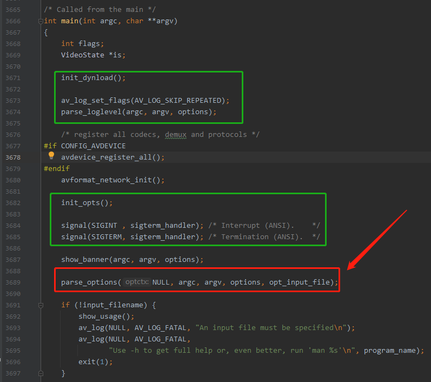Screen dimensions: 431x382
Task: Click av_log_set_flags function name
Action: (95, 101)
